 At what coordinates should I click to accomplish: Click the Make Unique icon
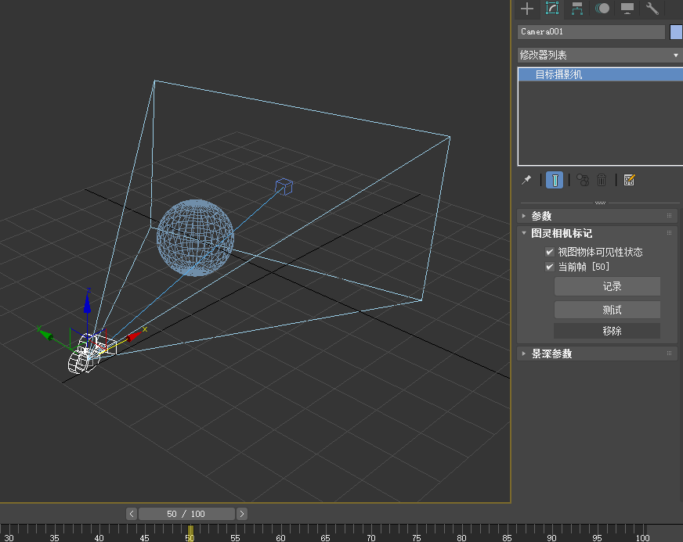tap(583, 180)
